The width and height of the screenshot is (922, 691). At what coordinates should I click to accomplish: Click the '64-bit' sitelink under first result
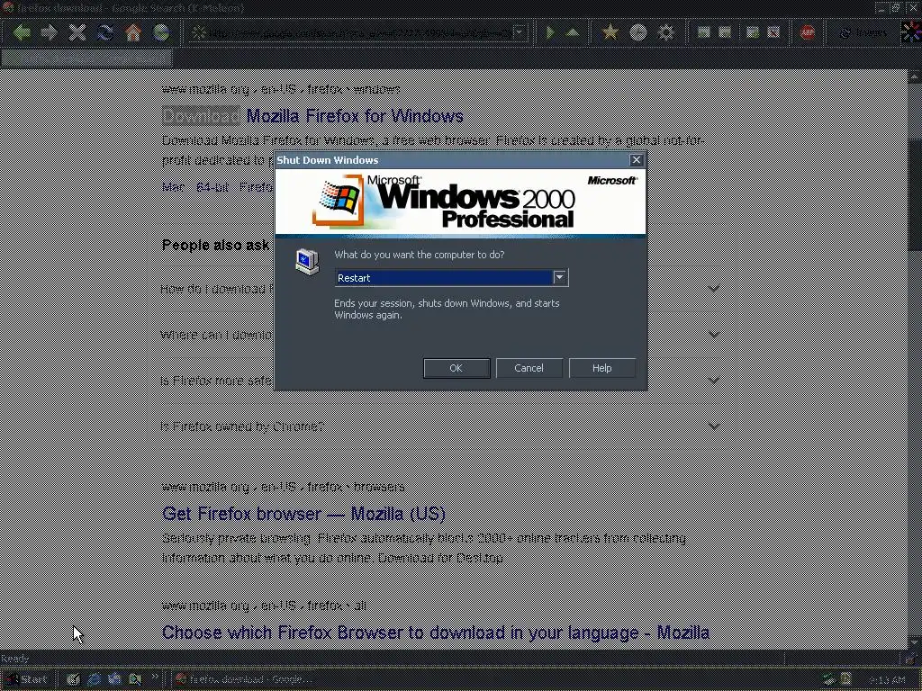(212, 187)
